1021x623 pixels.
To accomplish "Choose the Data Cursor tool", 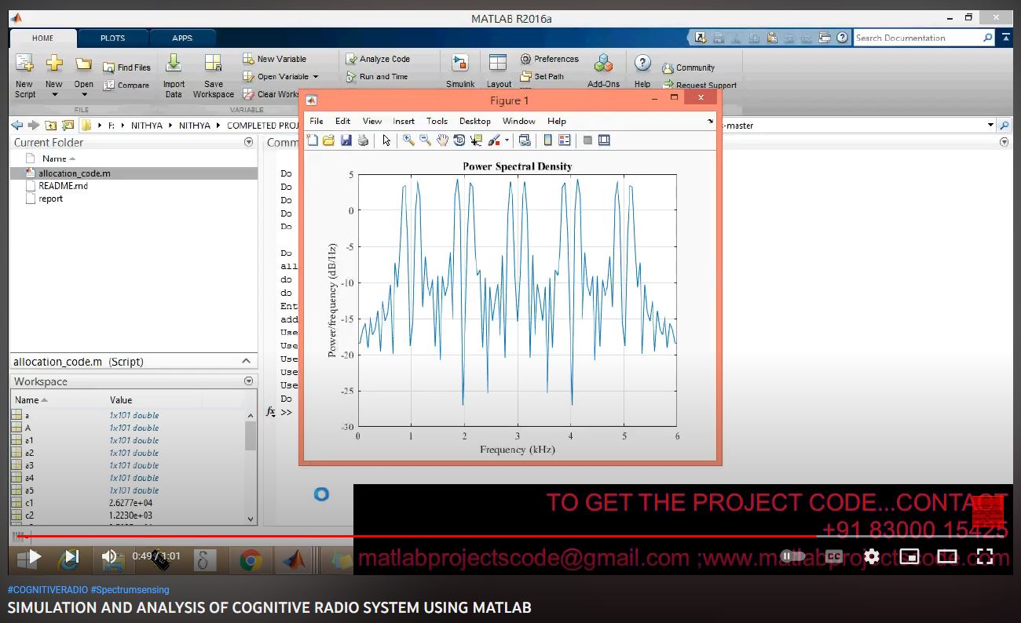I will (476, 140).
